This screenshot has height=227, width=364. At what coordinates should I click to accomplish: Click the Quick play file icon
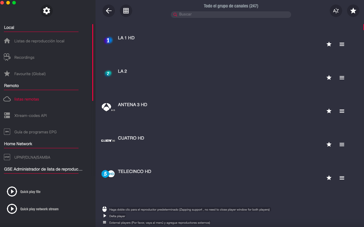12,192
